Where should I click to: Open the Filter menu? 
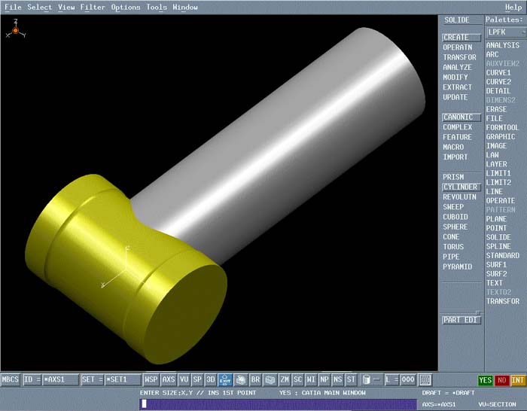[x=93, y=7]
